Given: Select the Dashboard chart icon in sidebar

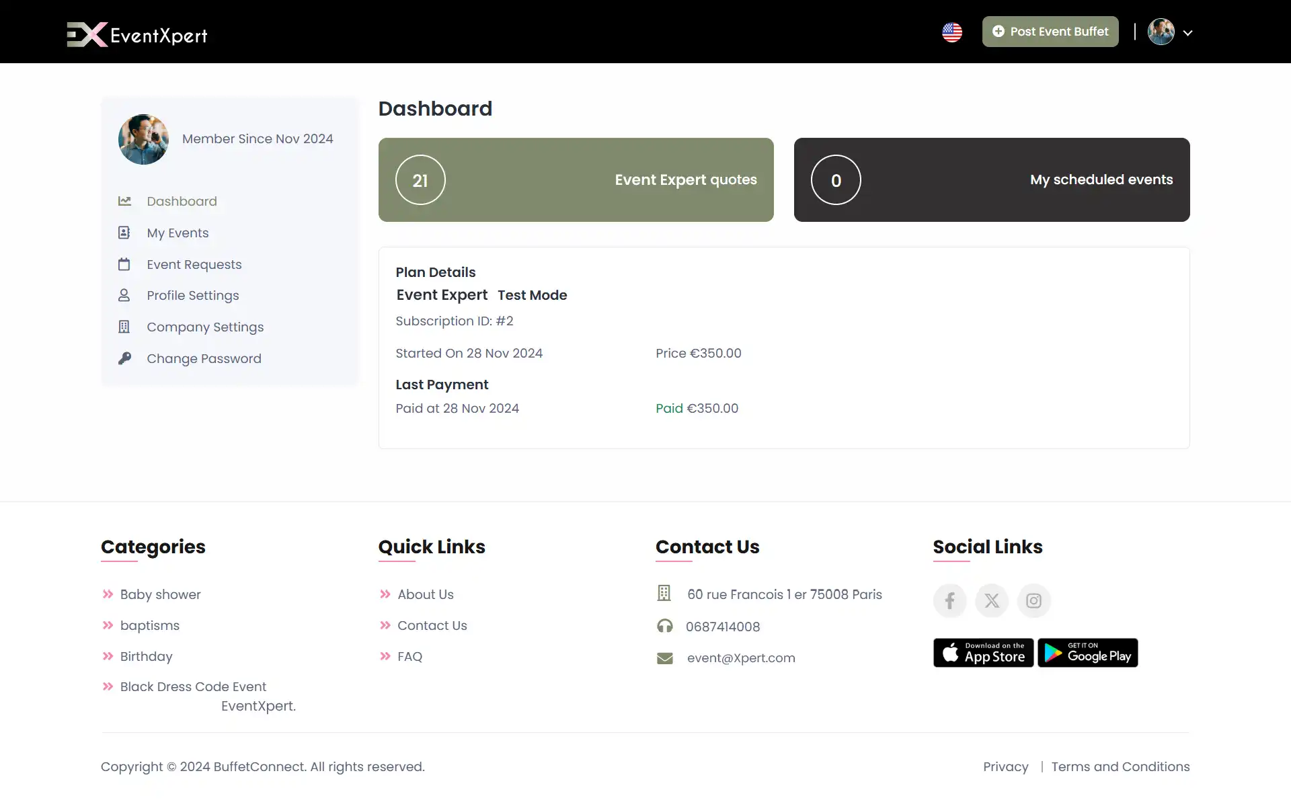Looking at the screenshot, I should click(125, 201).
